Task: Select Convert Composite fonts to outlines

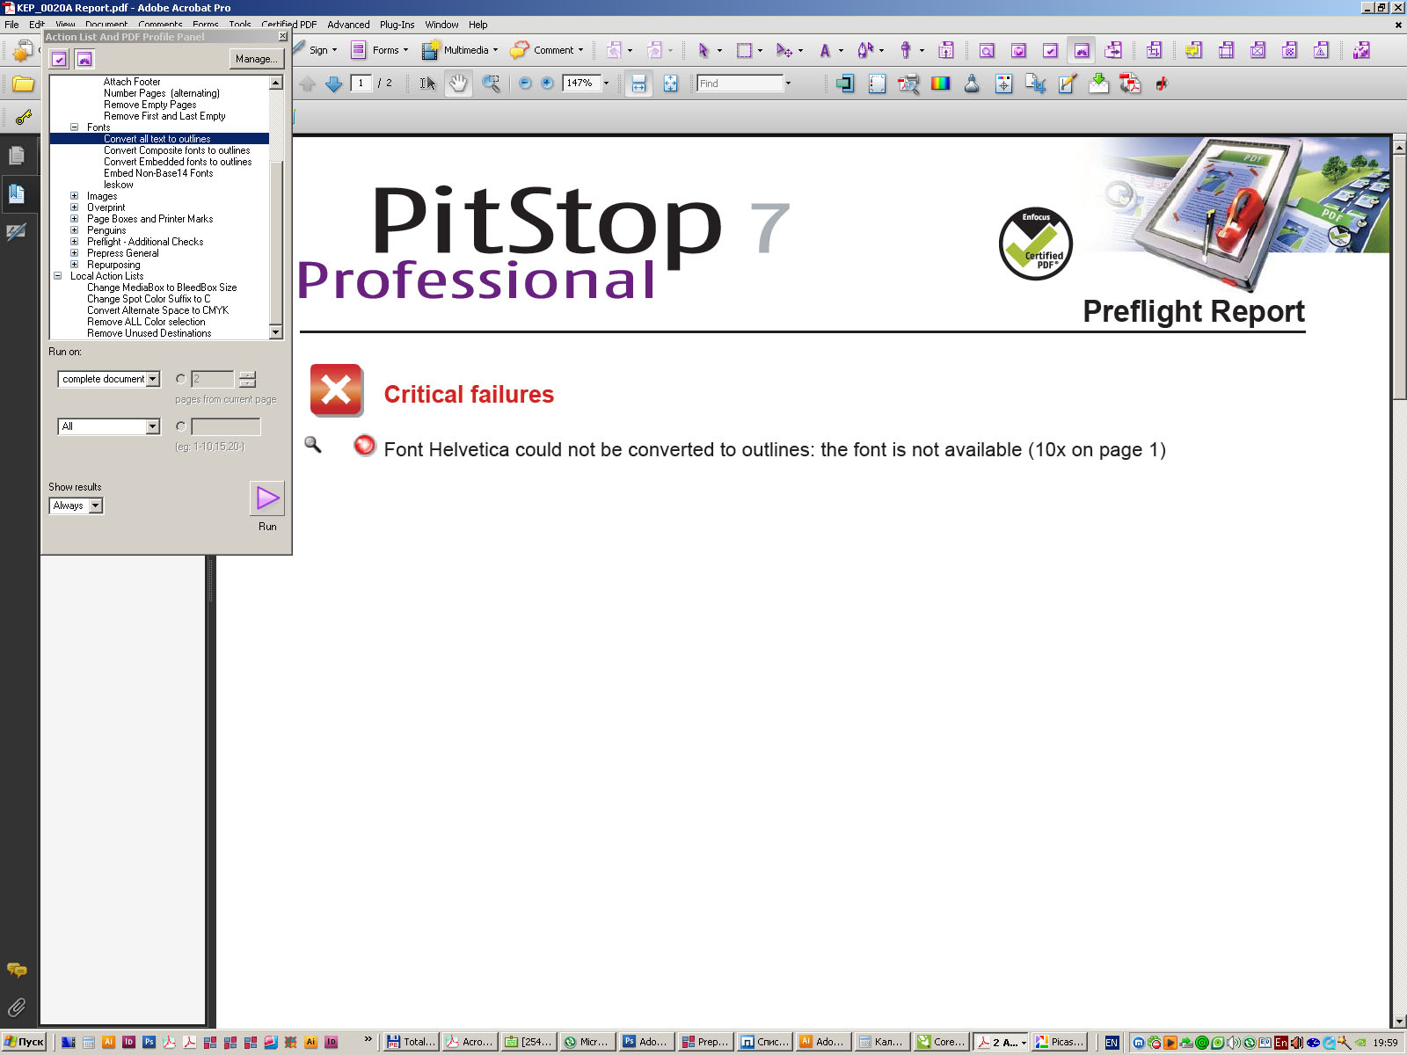Action: point(177,150)
